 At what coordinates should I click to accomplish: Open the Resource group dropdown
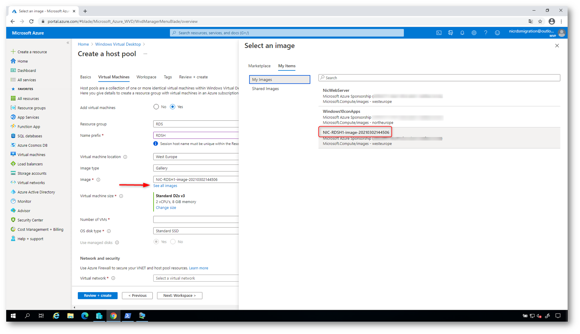[196, 124]
